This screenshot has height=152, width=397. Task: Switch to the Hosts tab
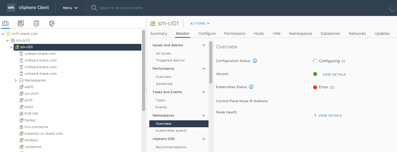[259, 34]
